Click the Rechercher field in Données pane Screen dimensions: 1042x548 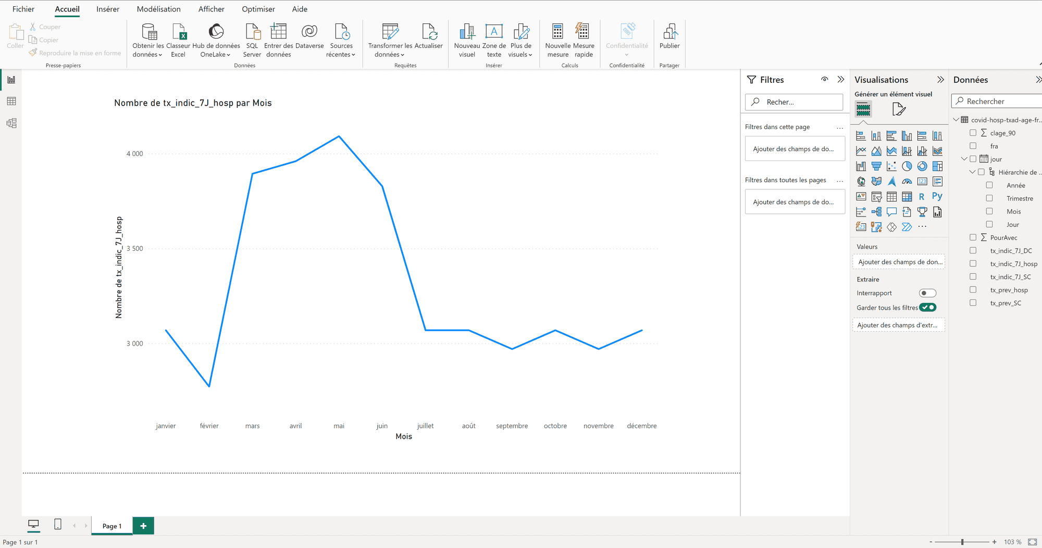pos(996,101)
